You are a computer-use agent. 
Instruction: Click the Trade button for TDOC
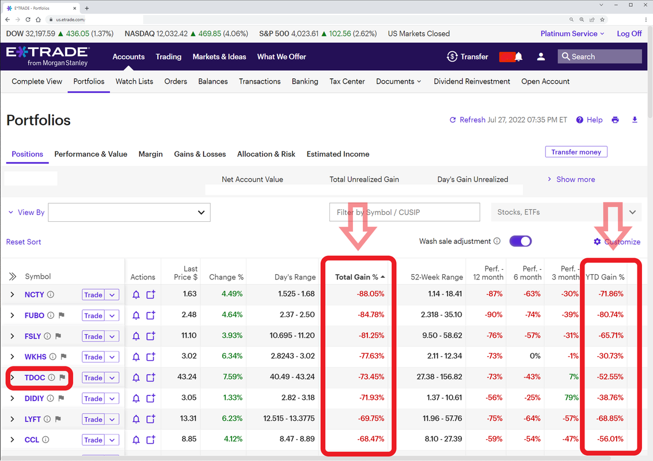pyautogui.click(x=93, y=377)
